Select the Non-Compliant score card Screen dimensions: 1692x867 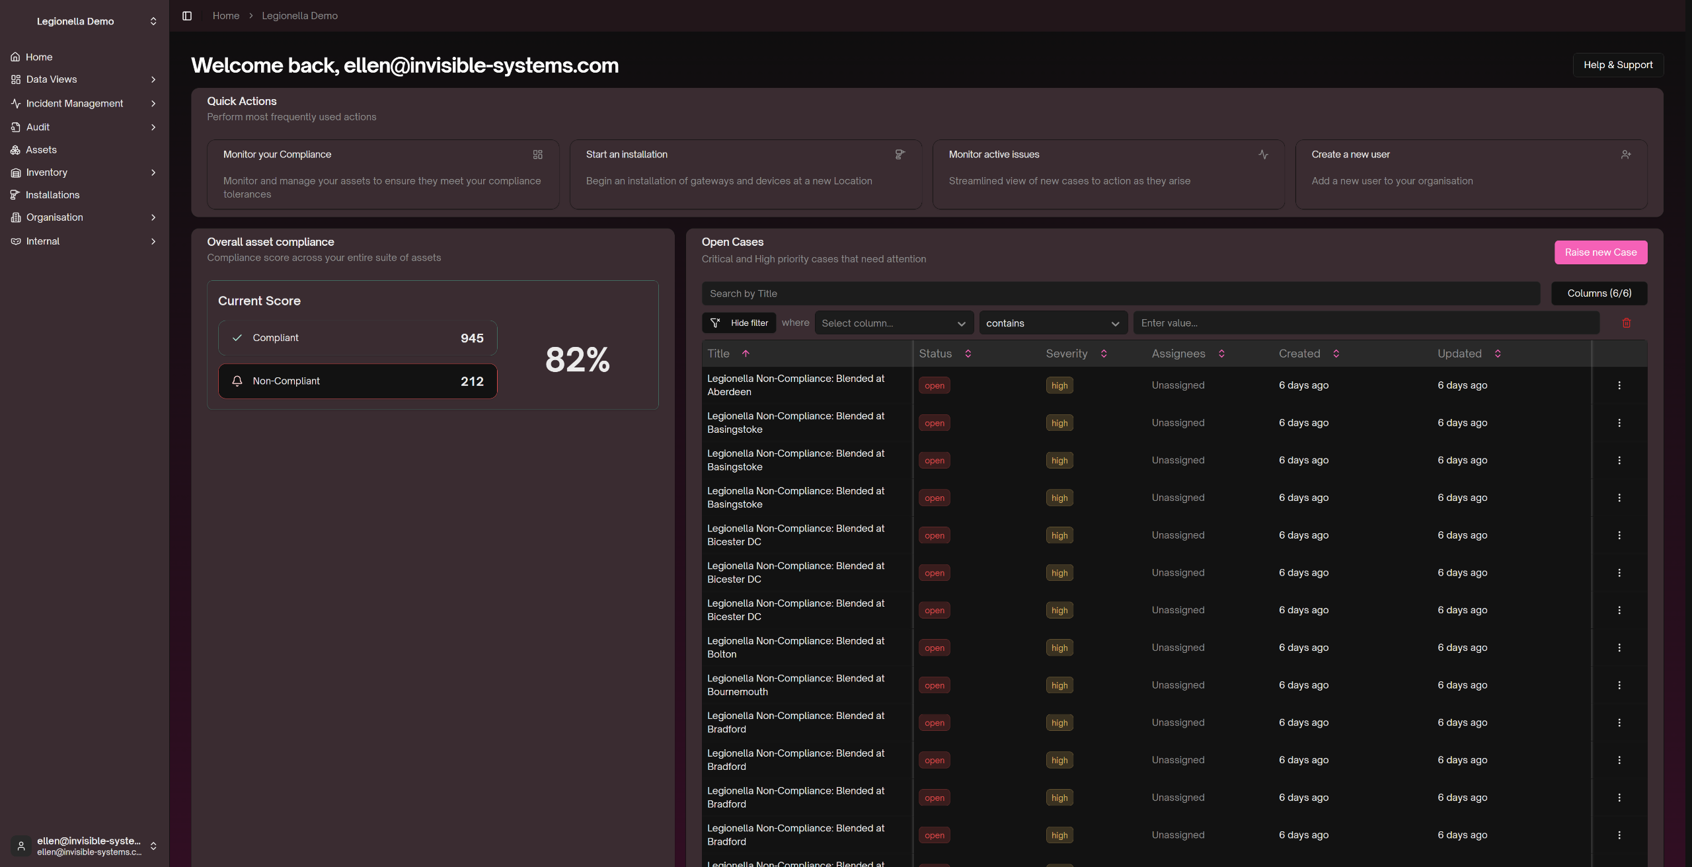357,381
